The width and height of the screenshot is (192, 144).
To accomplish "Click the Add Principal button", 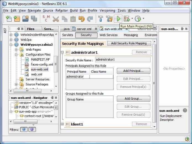I will [133, 71].
